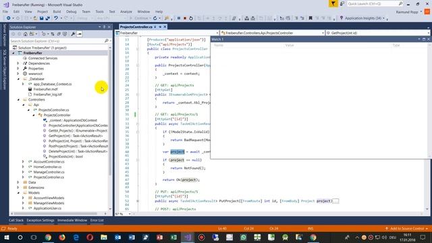This screenshot has height=243, width=432.
Task: Select Freiberufler.mdf database file
Action: coord(45,89)
